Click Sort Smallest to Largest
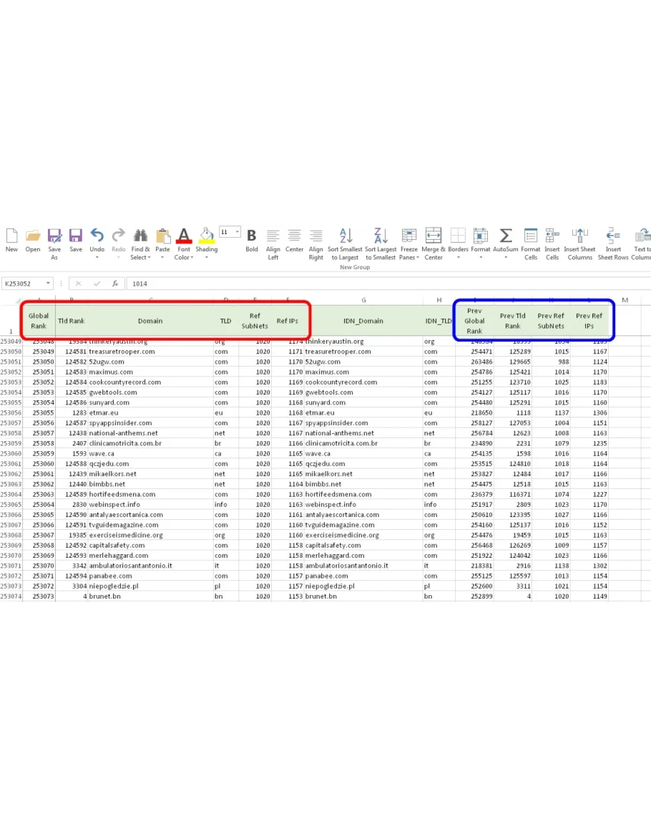The width and height of the screenshot is (651, 827). [x=345, y=236]
